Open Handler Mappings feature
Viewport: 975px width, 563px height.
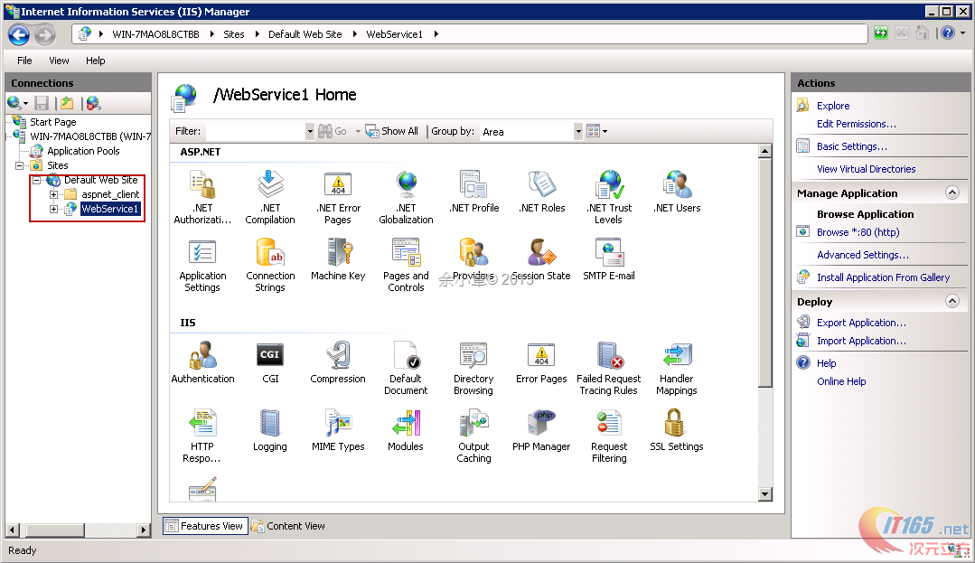pyautogui.click(x=677, y=368)
